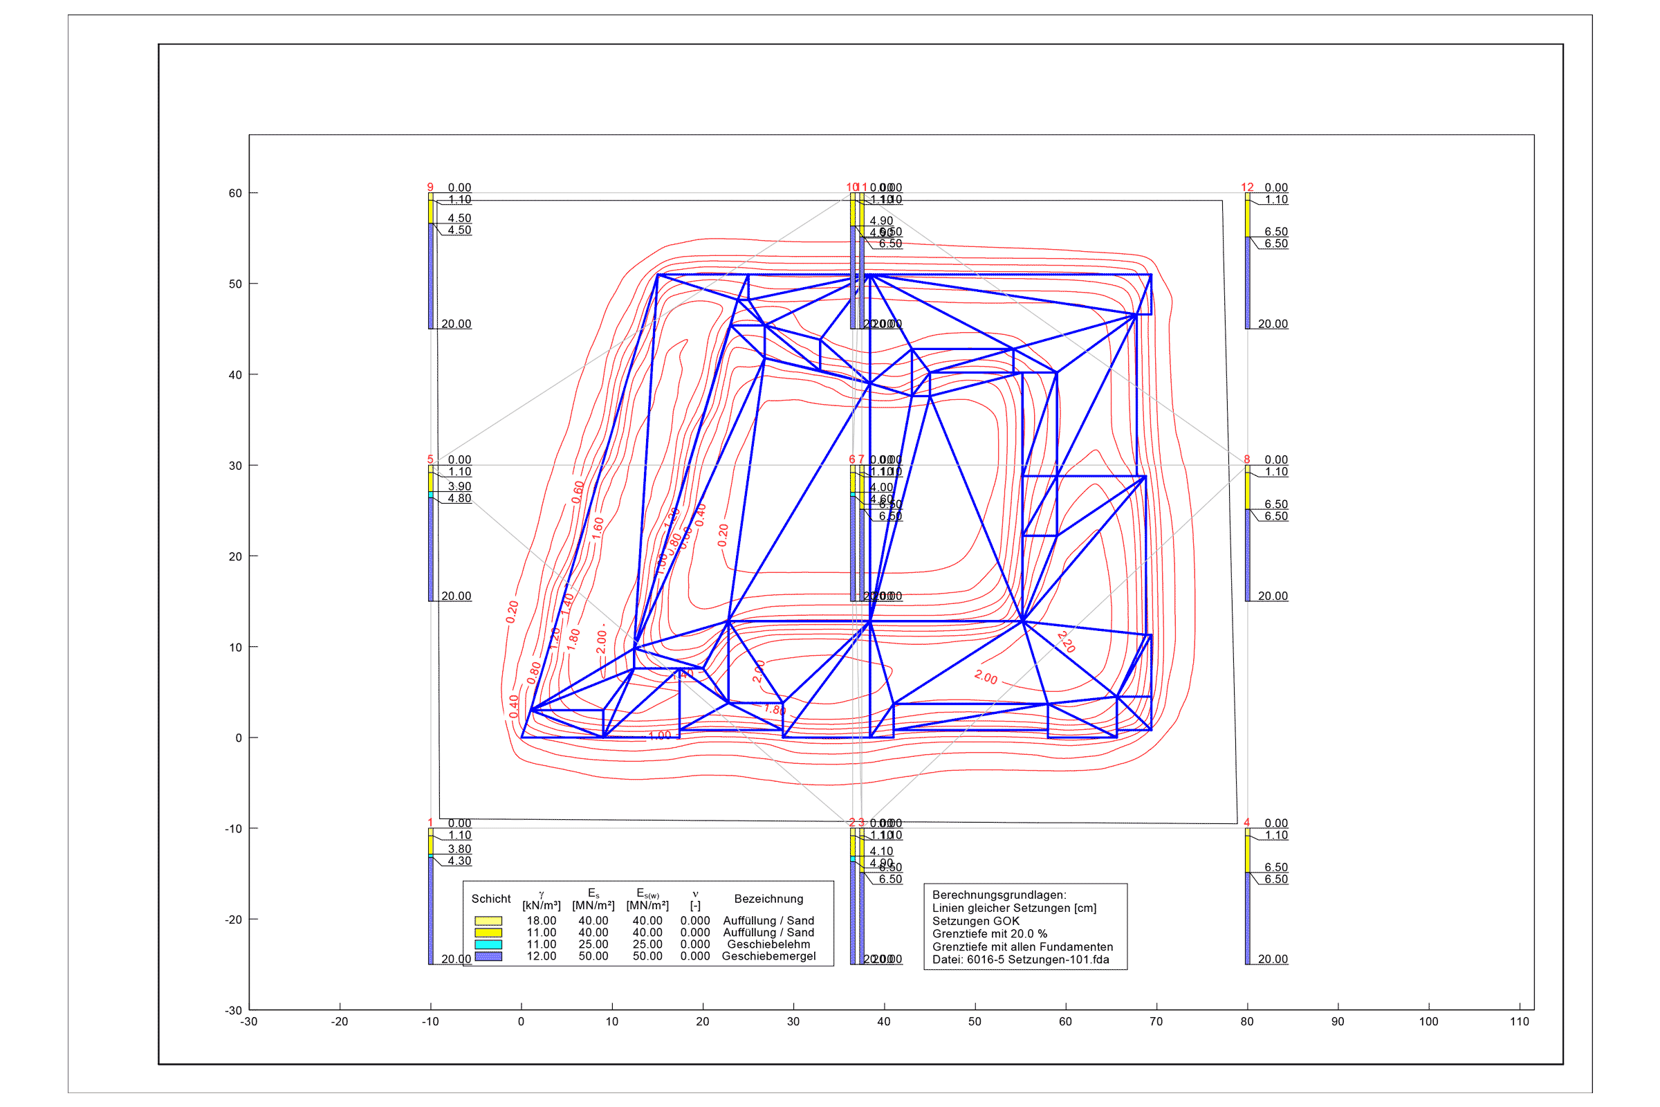The height and width of the screenshot is (1107, 1660).
Task: Click borehole 5 red number label
Action: (430, 459)
